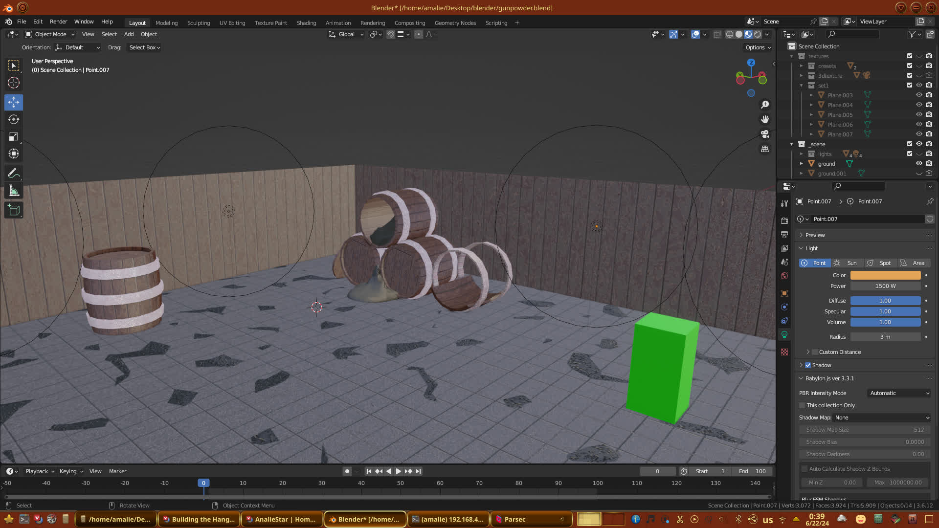Select the Scale tool
939x528 pixels.
[x=14, y=137]
